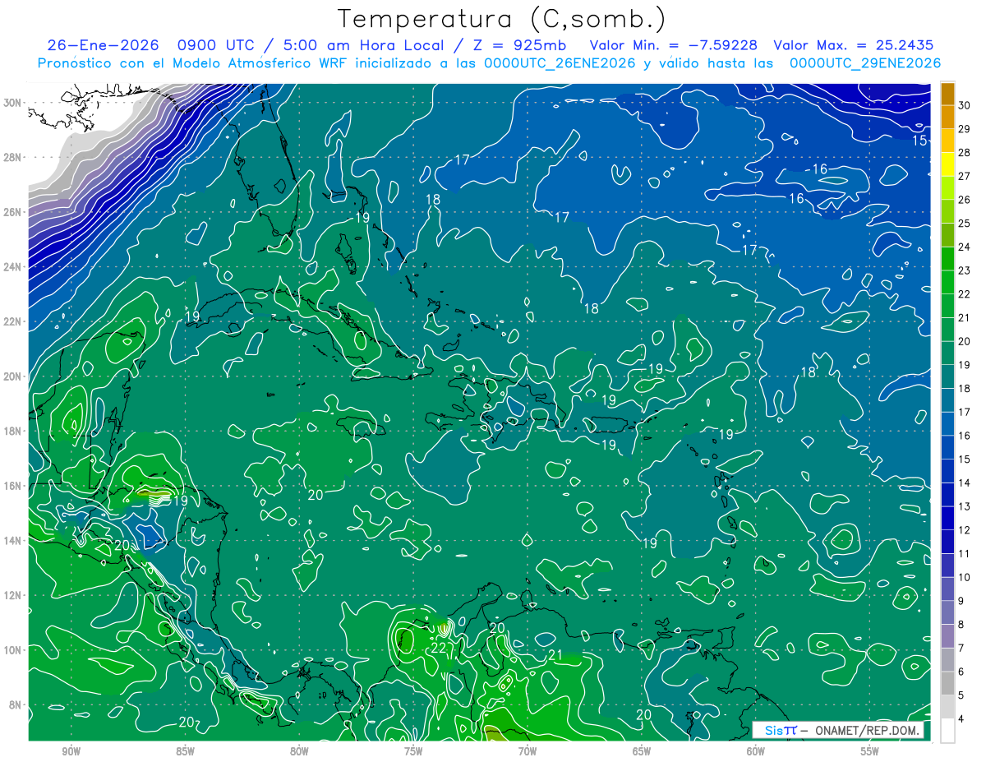Click the 80W longitude axis label
986x762 pixels.
pos(299,752)
